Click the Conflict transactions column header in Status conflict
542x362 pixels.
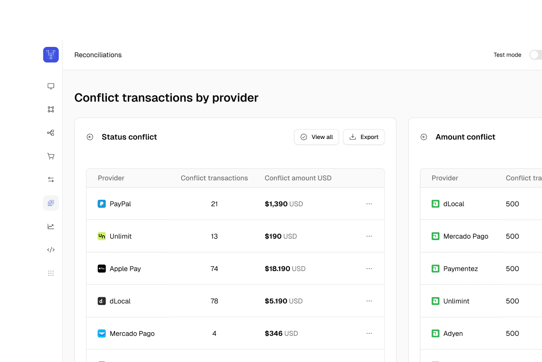(x=214, y=178)
